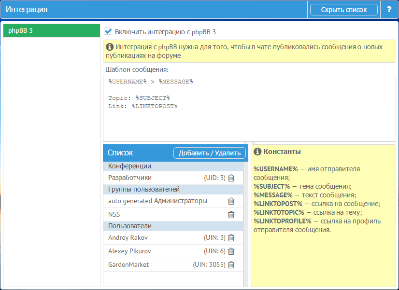Delete user Andrey Rakov from list
The height and width of the screenshot is (290, 399).
[231, 238]
